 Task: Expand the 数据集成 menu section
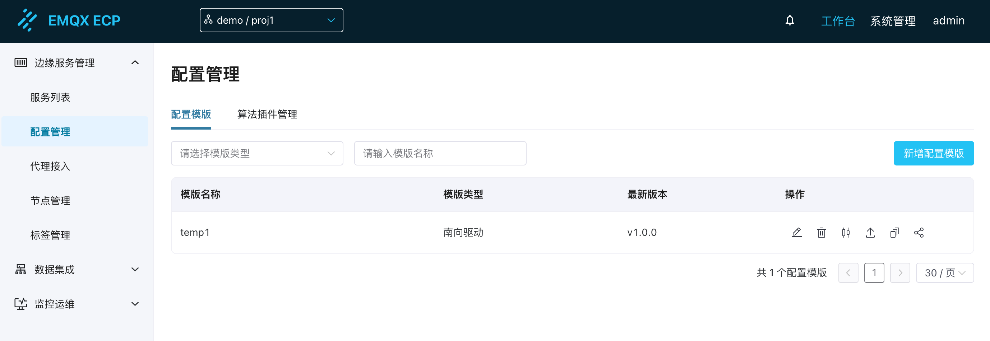pos(135,269)
